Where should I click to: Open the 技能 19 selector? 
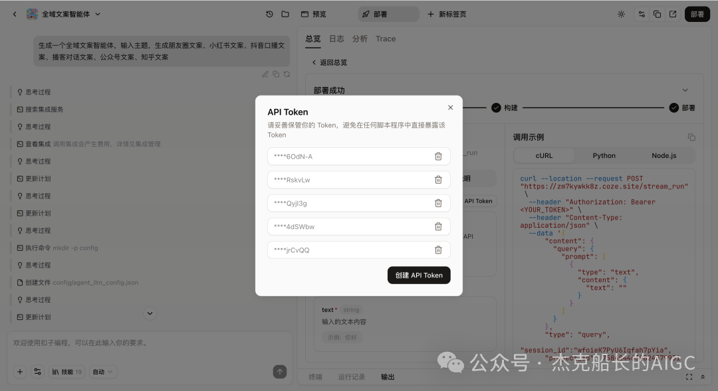(x=67, y=372)
